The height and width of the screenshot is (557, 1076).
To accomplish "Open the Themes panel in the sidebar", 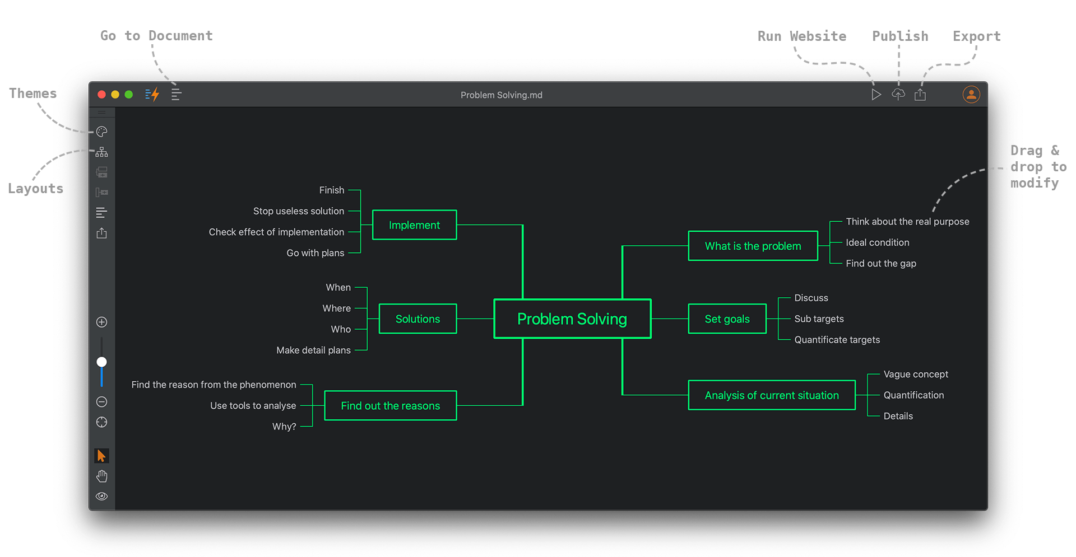I will (101, 132).
